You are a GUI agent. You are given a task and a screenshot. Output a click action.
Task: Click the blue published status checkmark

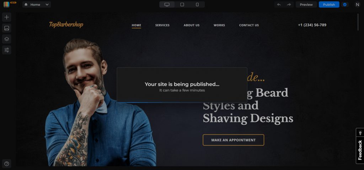click(x=345, y=4)
